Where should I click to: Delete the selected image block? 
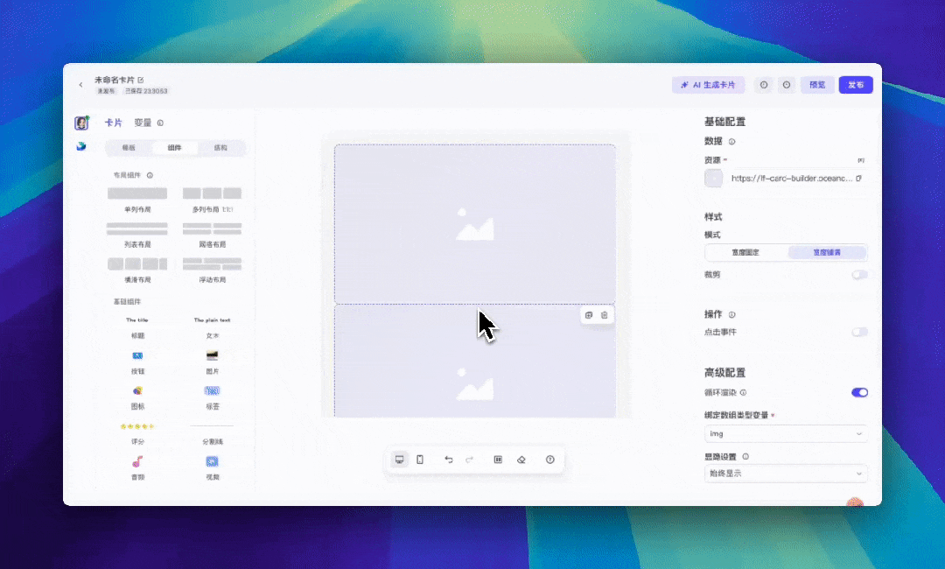[x=605, y=315]
